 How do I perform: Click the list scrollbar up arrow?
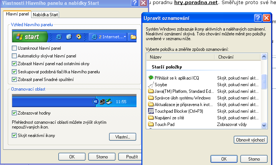pyautogui.click(x=264, y=56)
